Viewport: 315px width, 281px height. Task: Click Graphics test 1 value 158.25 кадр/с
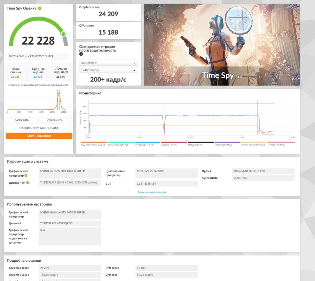click(x=70, y=275)
